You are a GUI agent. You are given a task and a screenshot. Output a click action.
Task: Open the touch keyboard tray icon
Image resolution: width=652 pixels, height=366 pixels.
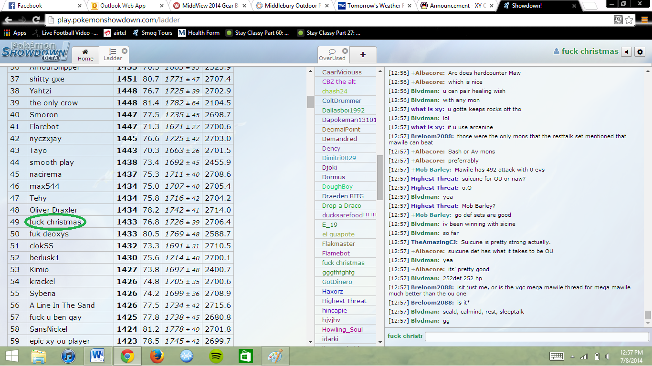557,356
